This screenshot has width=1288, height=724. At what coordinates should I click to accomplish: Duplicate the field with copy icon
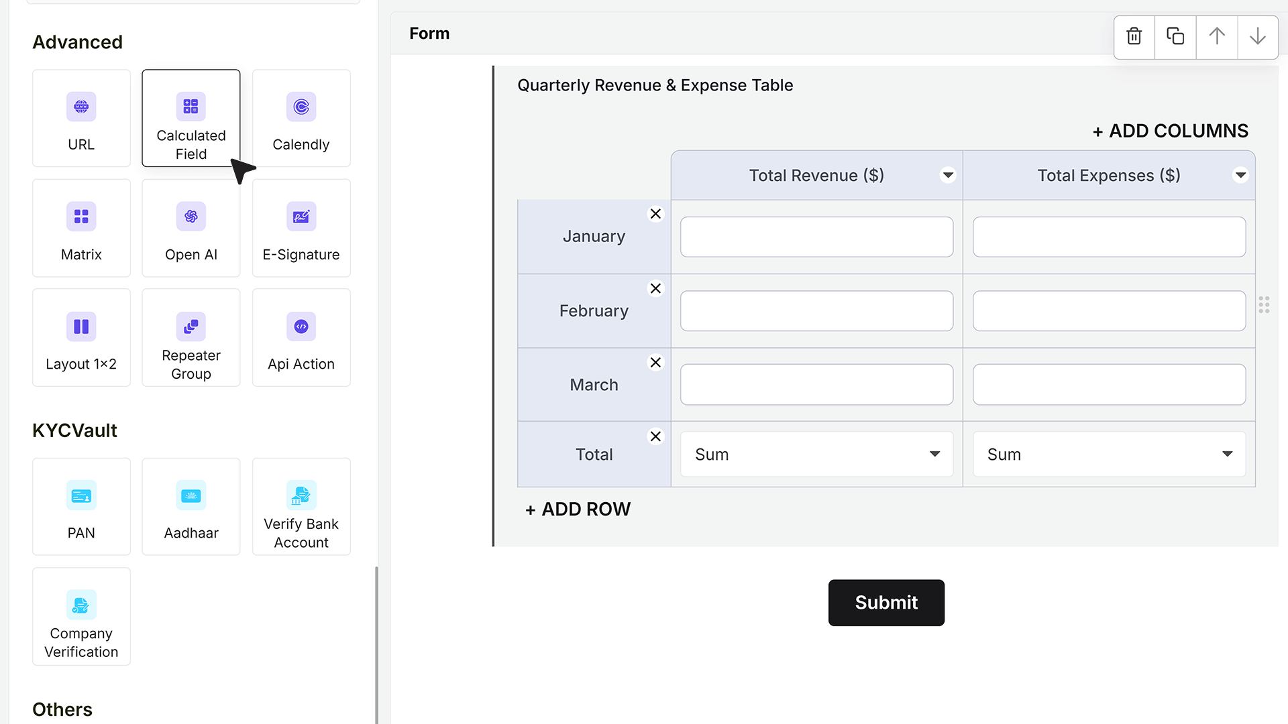[1175, 36]
